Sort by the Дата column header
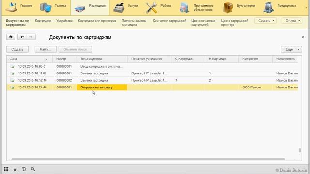Screen dimensions: 310x174 click(x=29, y=59)
